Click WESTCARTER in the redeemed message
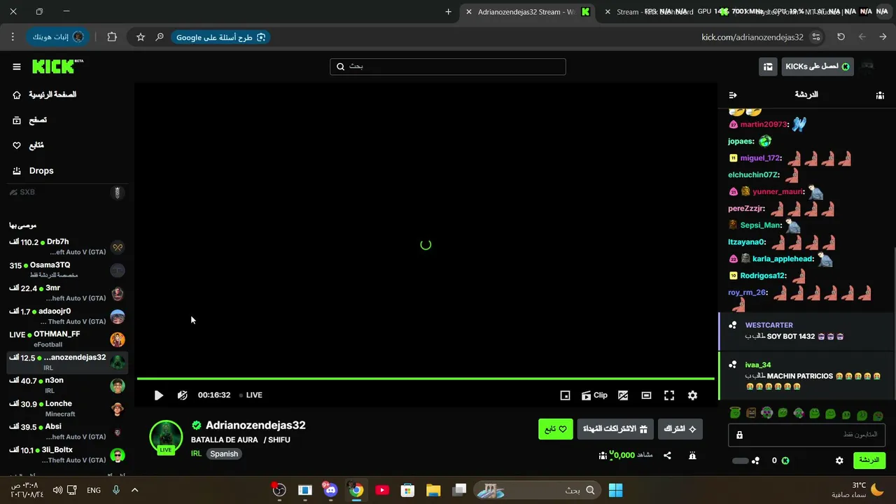The image size is (896, 504). point(769,325)
